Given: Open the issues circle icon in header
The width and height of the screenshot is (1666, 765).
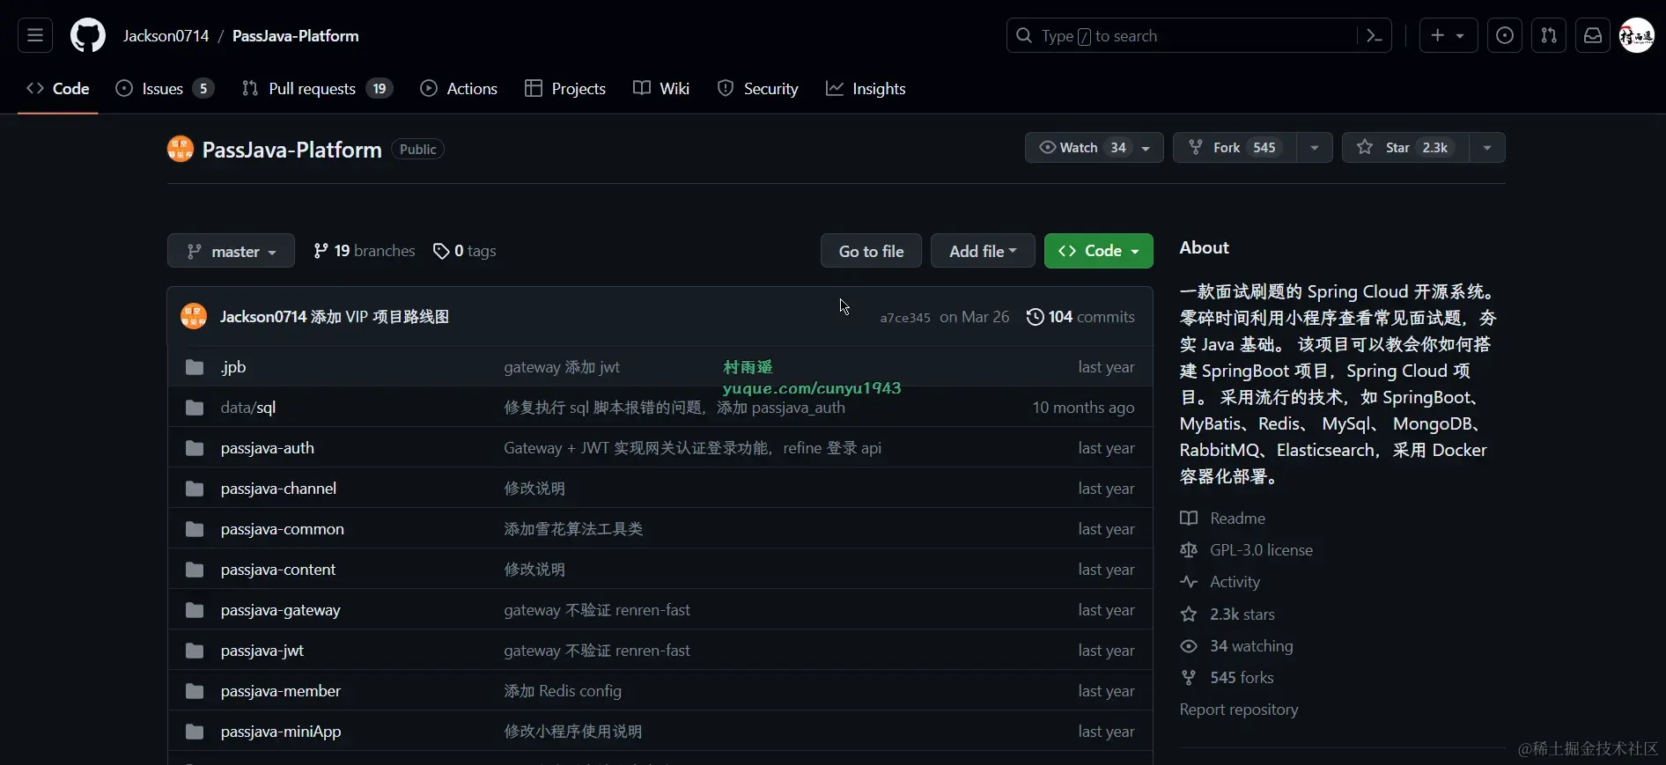Looking at the screenshot, I should point(1505,36).
